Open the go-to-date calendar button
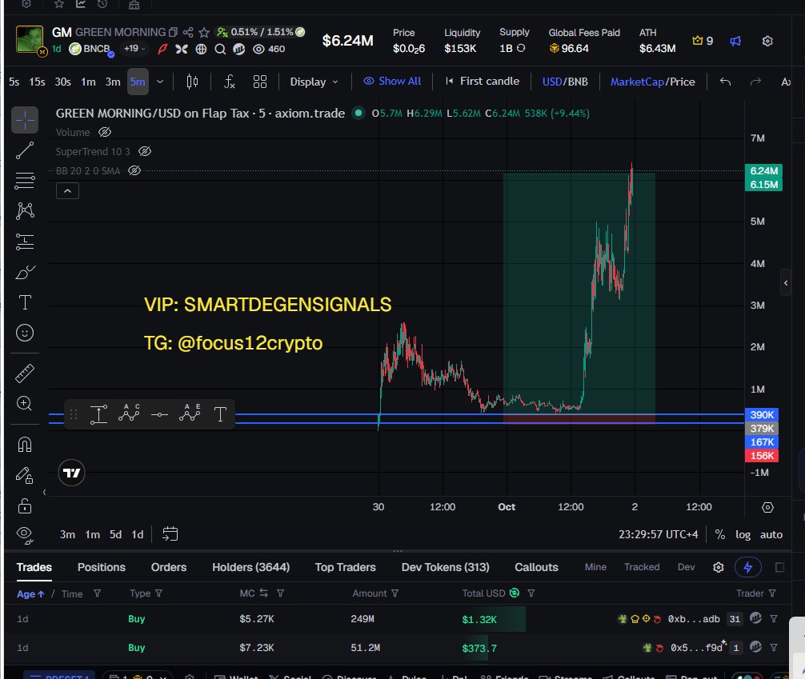 click(170, 533)
